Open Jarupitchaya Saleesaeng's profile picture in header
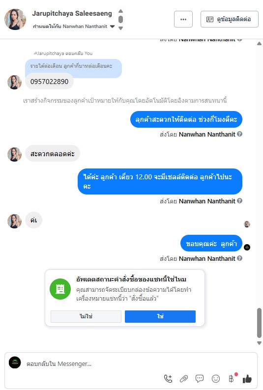Screen dimensions: 263x390 (x=15, y=19)
